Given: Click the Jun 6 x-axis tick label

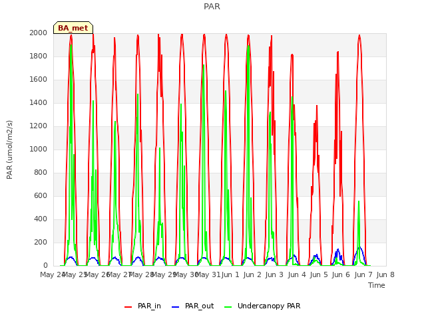Looking at the screenshot, I should 341,274.
